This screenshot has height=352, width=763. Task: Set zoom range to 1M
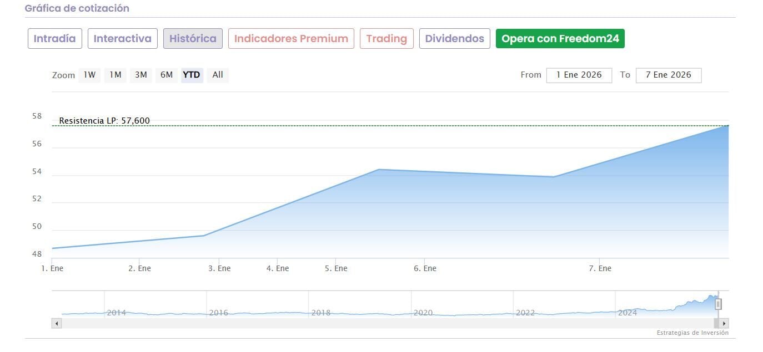pos(115,75)
